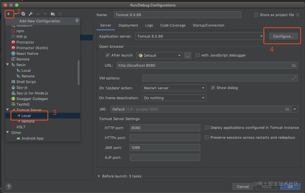This screenshot has height=193, width=305.
Task: Open Application server dropdown
Action: point(200,36)
